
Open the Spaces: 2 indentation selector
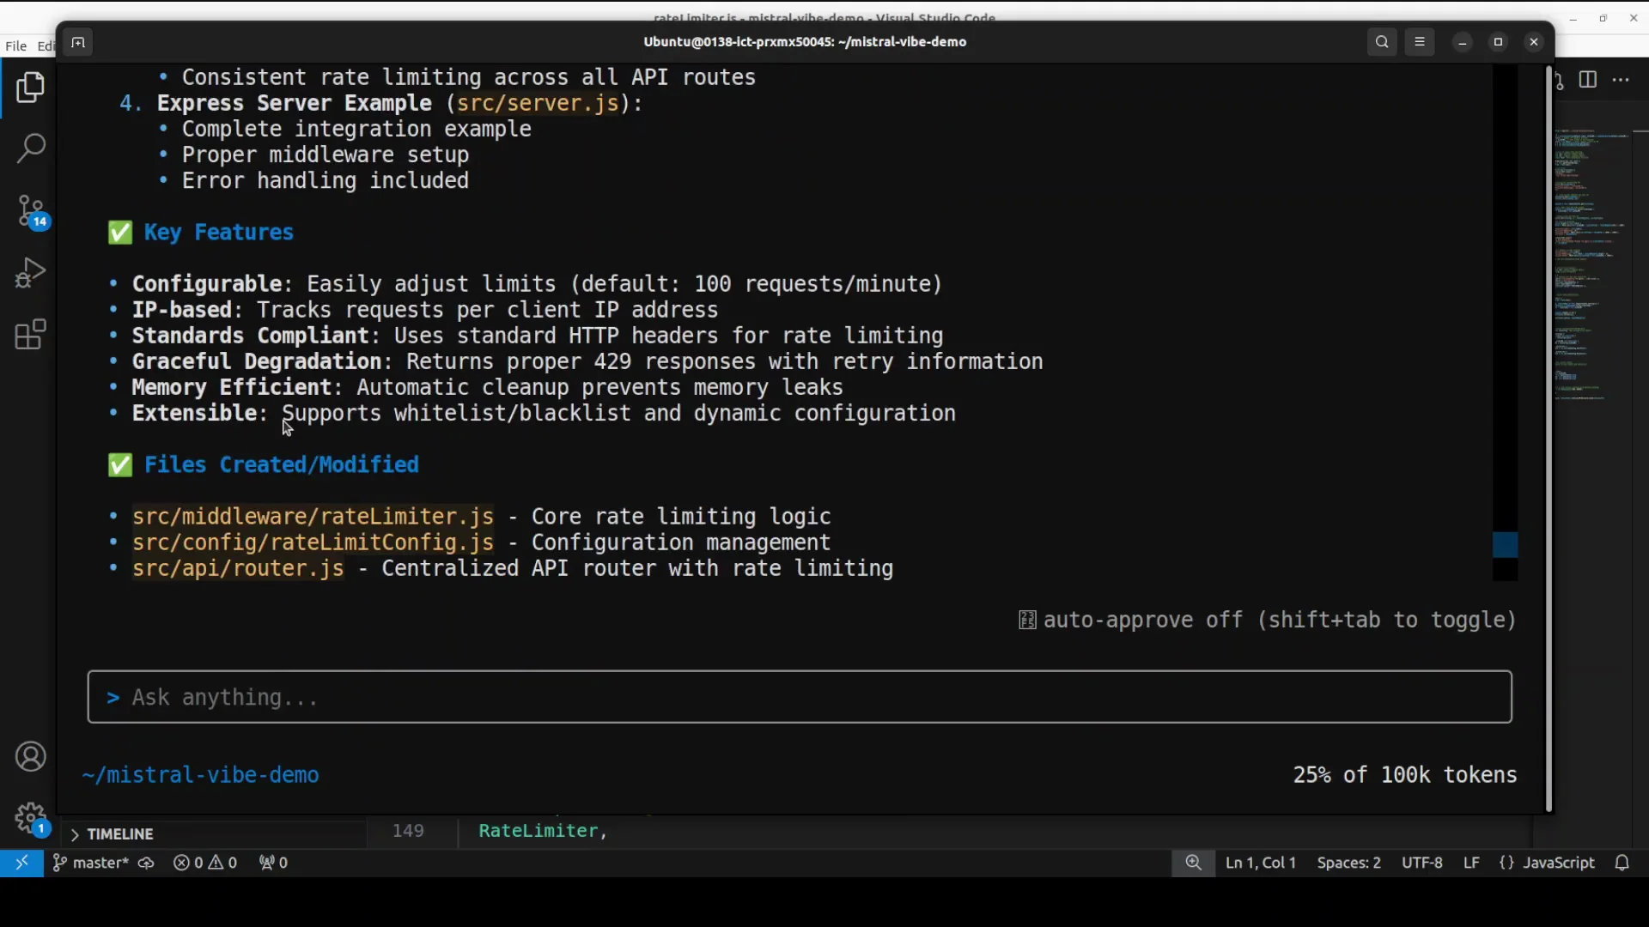click(1349, 863)
